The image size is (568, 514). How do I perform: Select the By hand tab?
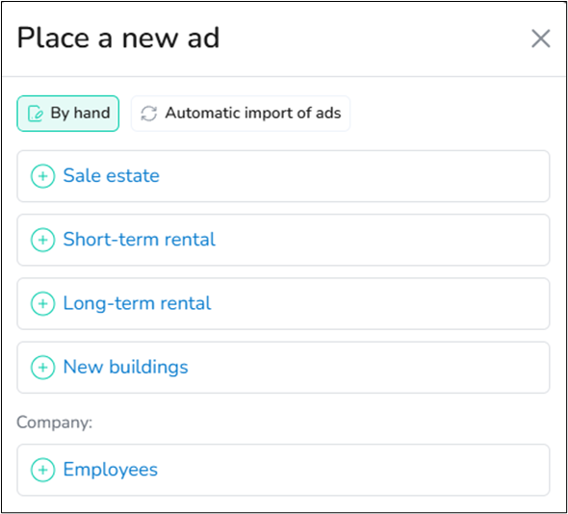68,114
